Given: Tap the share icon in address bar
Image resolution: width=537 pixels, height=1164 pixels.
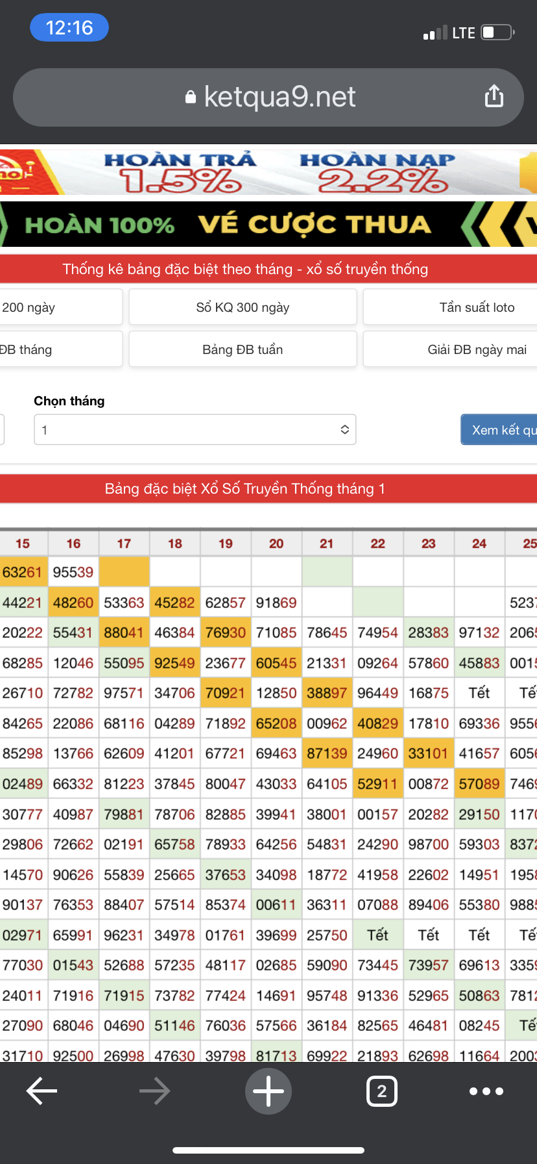Looking at the screenshot, I should pos(494,96).
